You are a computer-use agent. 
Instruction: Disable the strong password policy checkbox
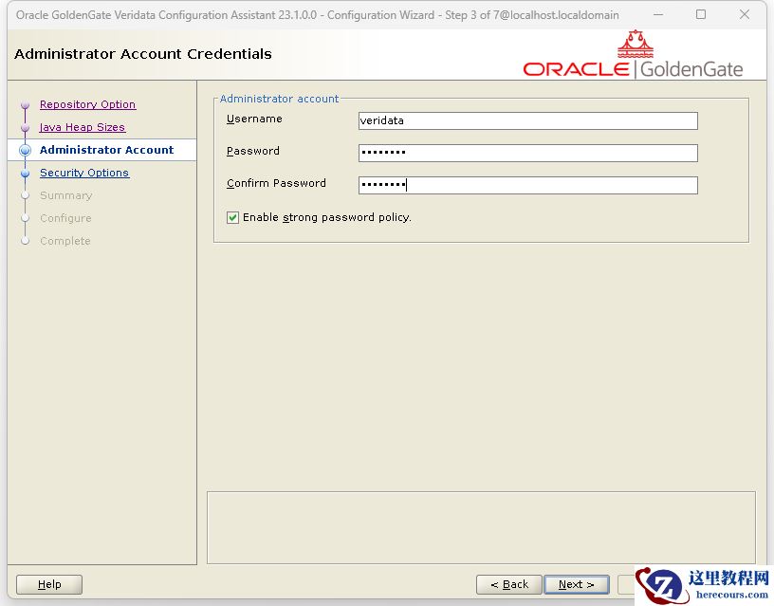pyautogui.click(x=233, y=217)
